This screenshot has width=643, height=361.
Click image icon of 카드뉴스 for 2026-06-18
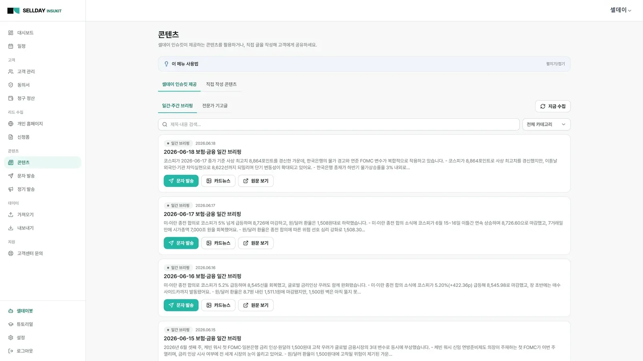pyautogui.click(x=209, y=181)
